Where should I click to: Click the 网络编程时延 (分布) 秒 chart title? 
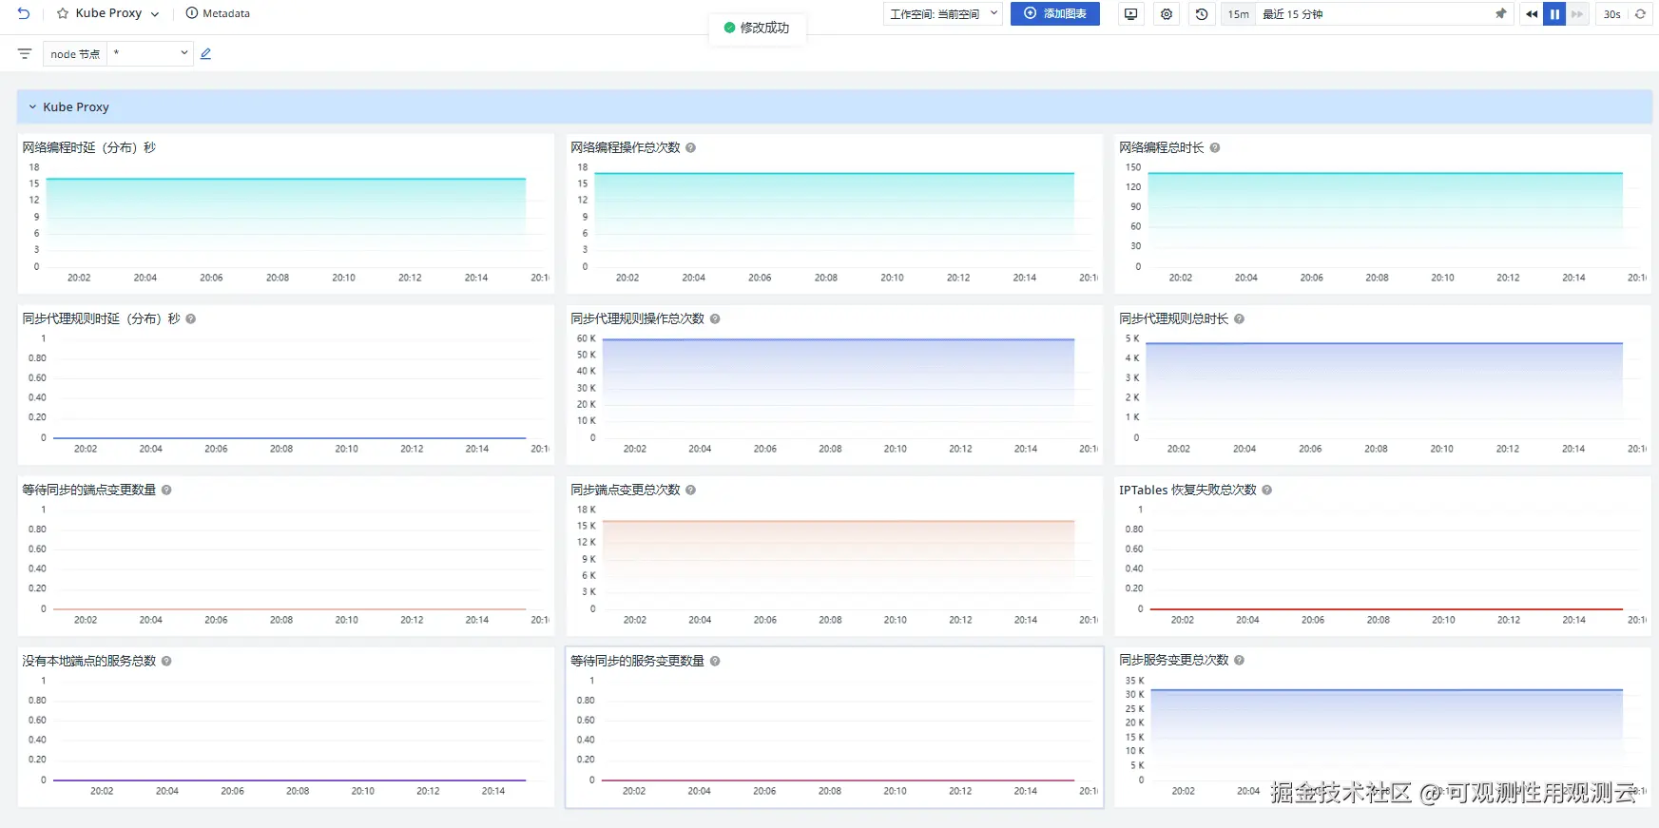pyautogui.click(x=89, y=147)
